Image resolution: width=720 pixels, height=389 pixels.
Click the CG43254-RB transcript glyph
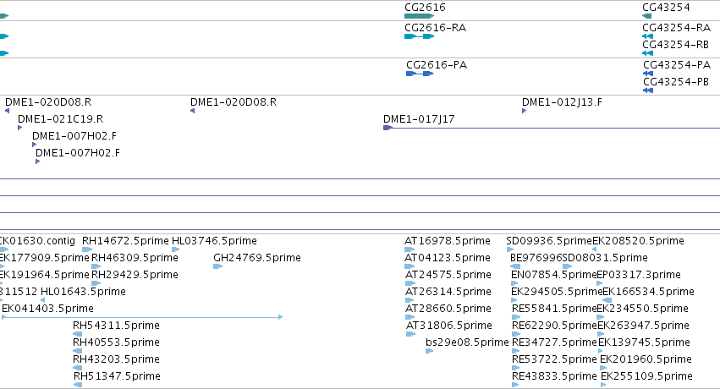pyautogui.click(x=647, y=53)
